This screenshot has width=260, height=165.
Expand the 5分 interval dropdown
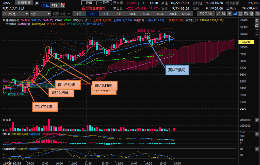click(40, 14)
